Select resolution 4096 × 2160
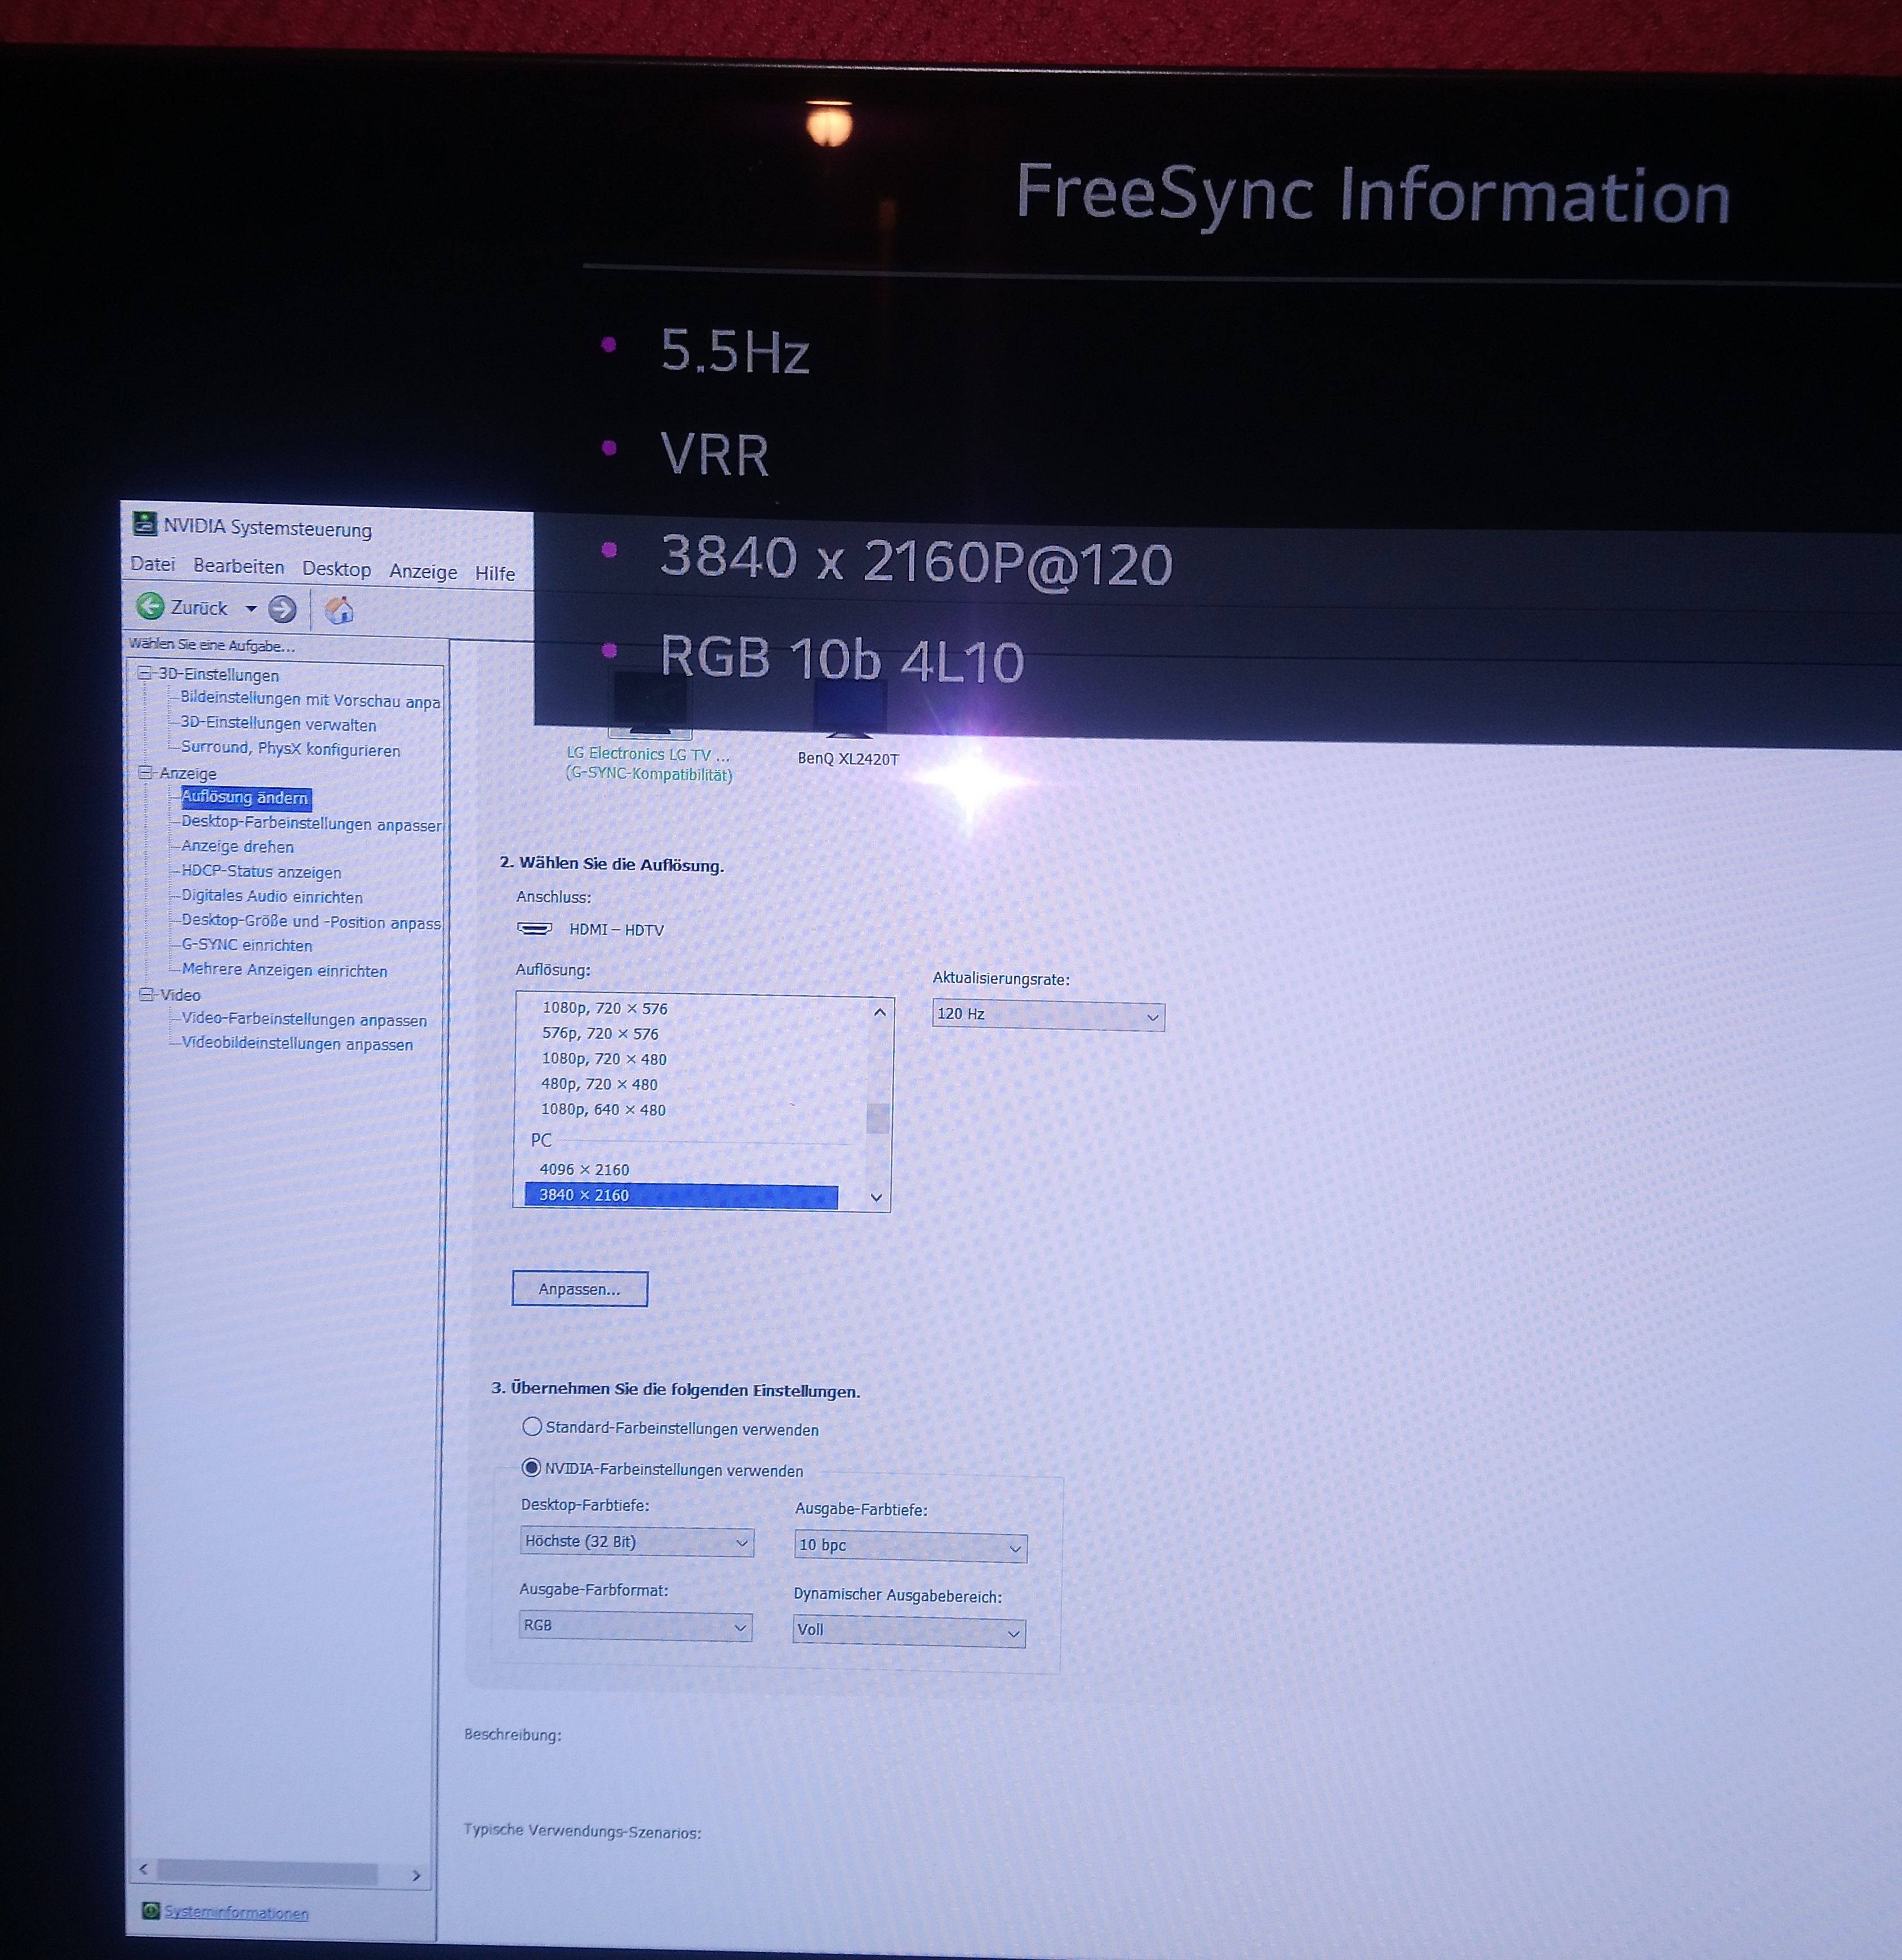This screenshot has width=1902, height=1960. pos(585,1169)
